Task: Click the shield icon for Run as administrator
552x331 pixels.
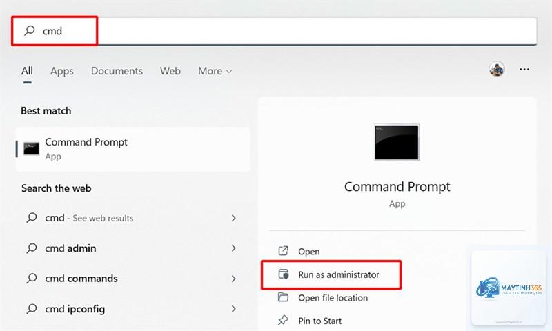Action: 284,274
